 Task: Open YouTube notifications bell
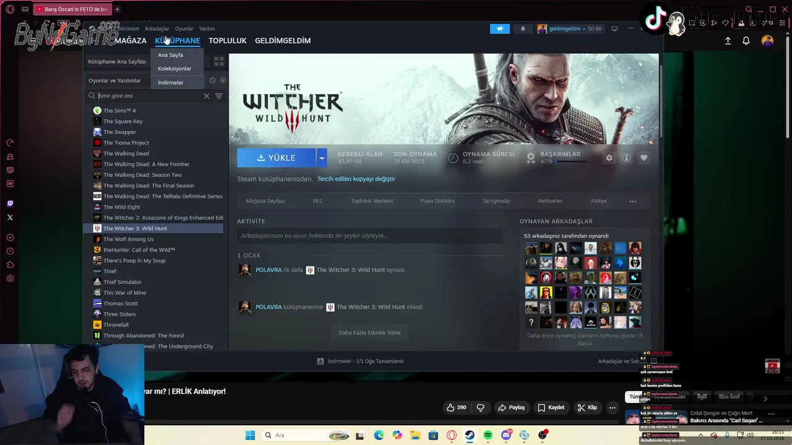point(746,41)
